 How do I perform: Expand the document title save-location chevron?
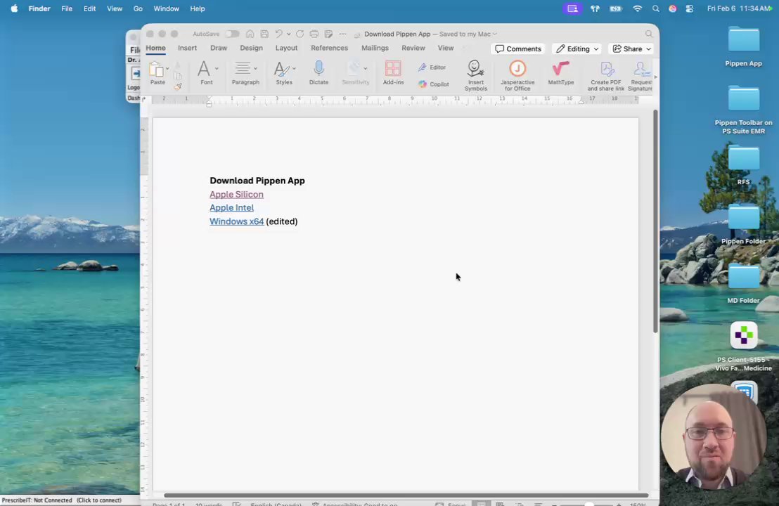[494, 34]
